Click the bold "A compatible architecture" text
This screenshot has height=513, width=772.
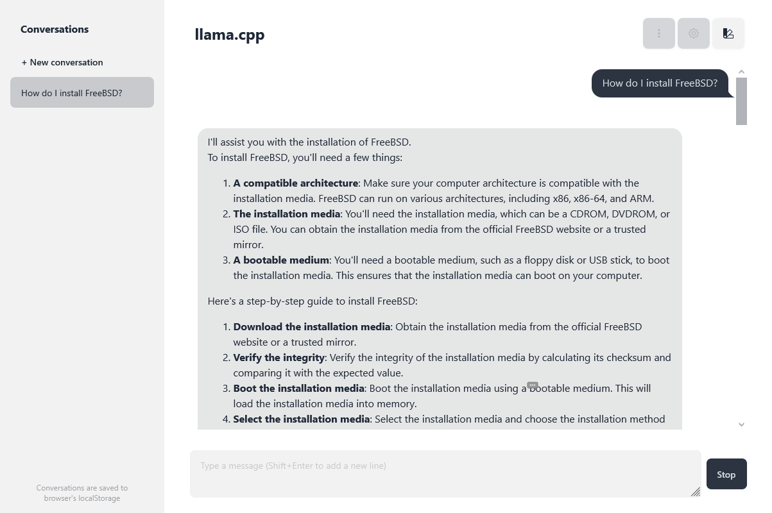coord(295,183)
